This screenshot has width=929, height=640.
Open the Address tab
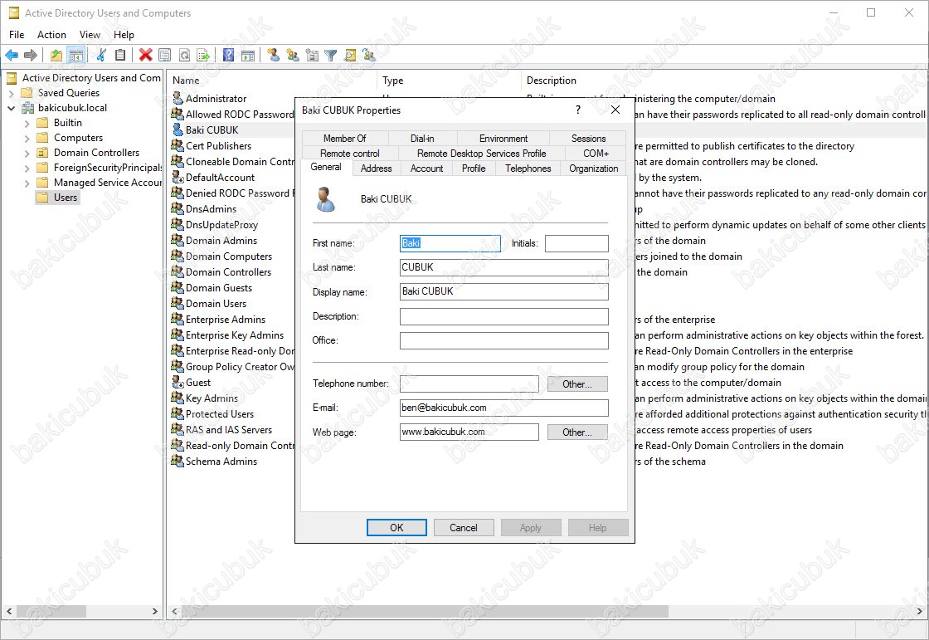377,169
